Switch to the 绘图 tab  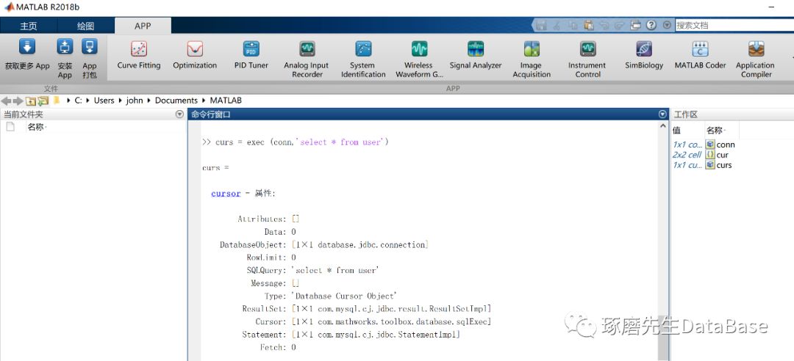[x=85, y=26]
